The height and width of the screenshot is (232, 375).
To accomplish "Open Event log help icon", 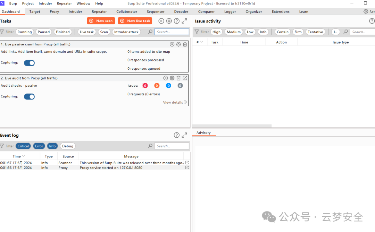I will 176,135.
